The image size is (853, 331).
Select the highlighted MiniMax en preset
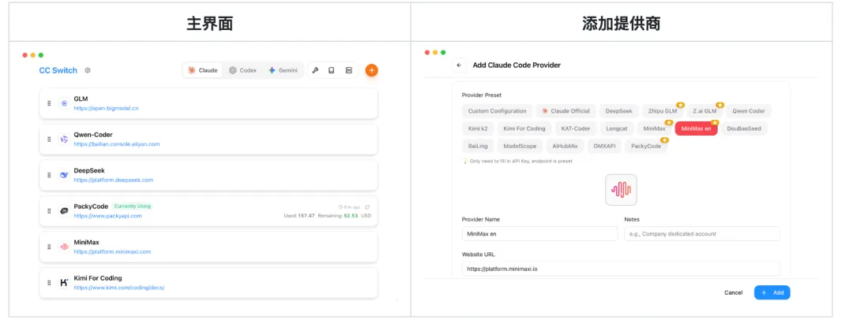pyautogui.click(x=697, y=129)
